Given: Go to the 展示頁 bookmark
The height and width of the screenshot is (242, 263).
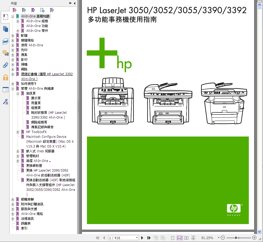Looking at the screenshot, I should pos(36,98).
